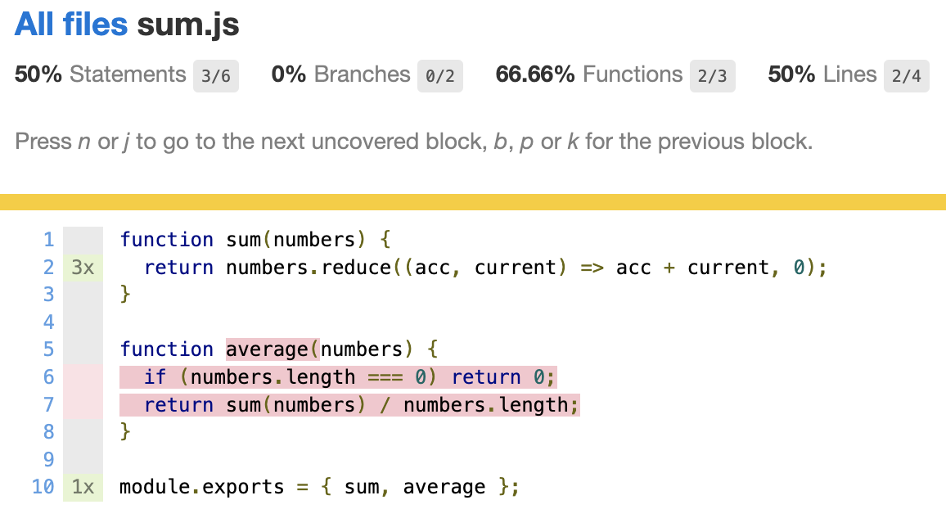
Task: Click the uncovered 'return 0' statement on line 6
Action: coord(502,377)
